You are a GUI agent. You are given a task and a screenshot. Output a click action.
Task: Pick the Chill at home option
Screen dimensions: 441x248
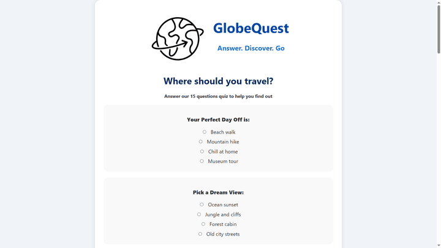coord(202,152)
